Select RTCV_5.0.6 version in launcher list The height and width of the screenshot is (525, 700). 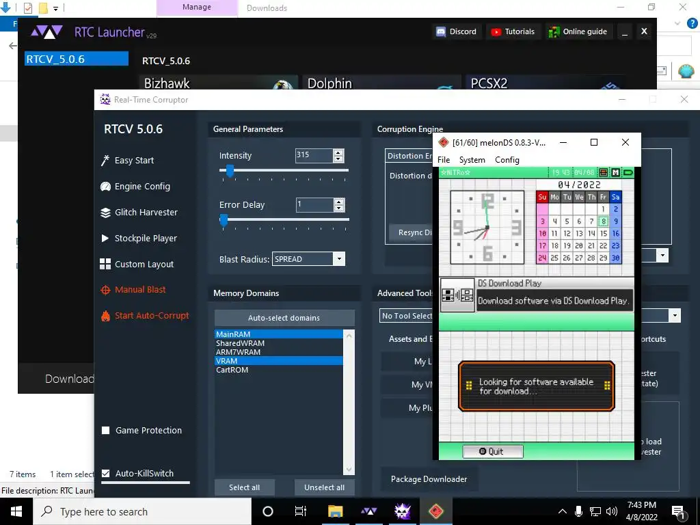point(77,59)
